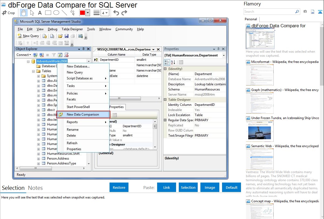
Task: Switch to the Selection tab
Action: pos(13,188)
